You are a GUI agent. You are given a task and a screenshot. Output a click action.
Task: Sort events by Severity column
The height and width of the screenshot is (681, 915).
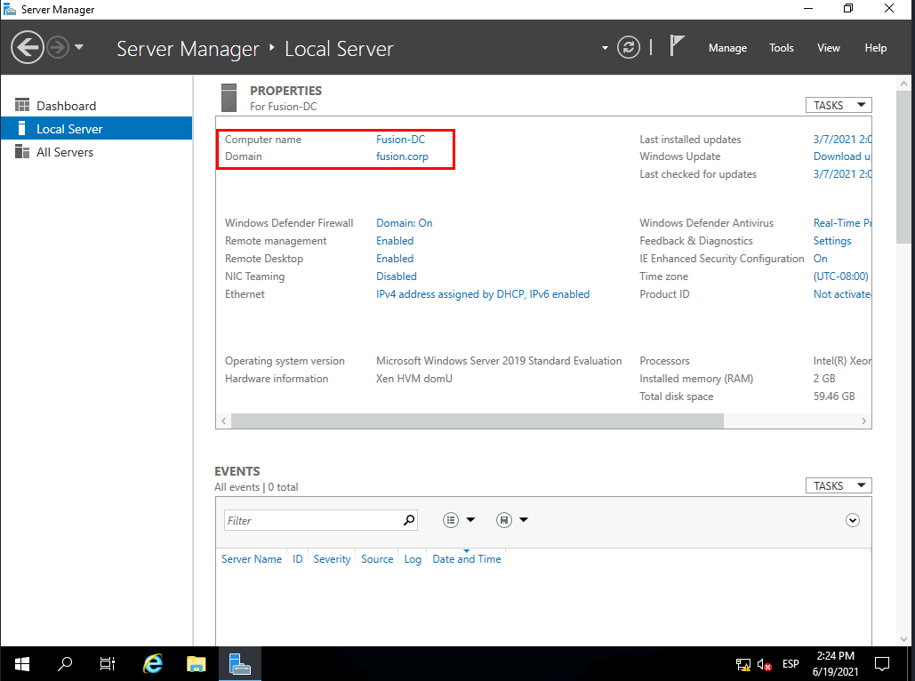click(x=332, y=559)
